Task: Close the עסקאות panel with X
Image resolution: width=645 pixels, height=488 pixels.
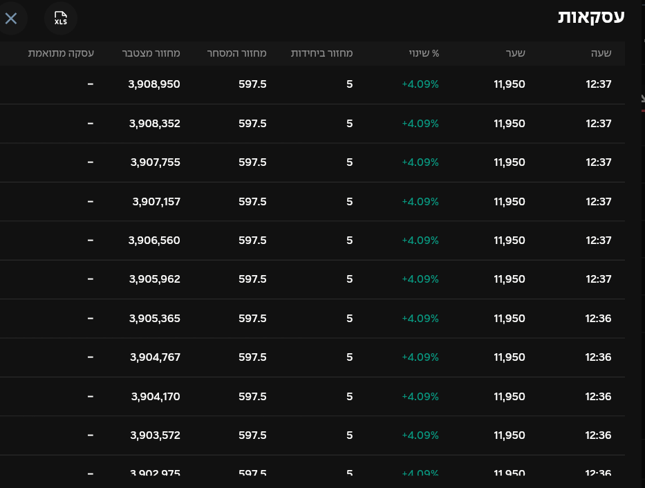Action: [11, 18]
